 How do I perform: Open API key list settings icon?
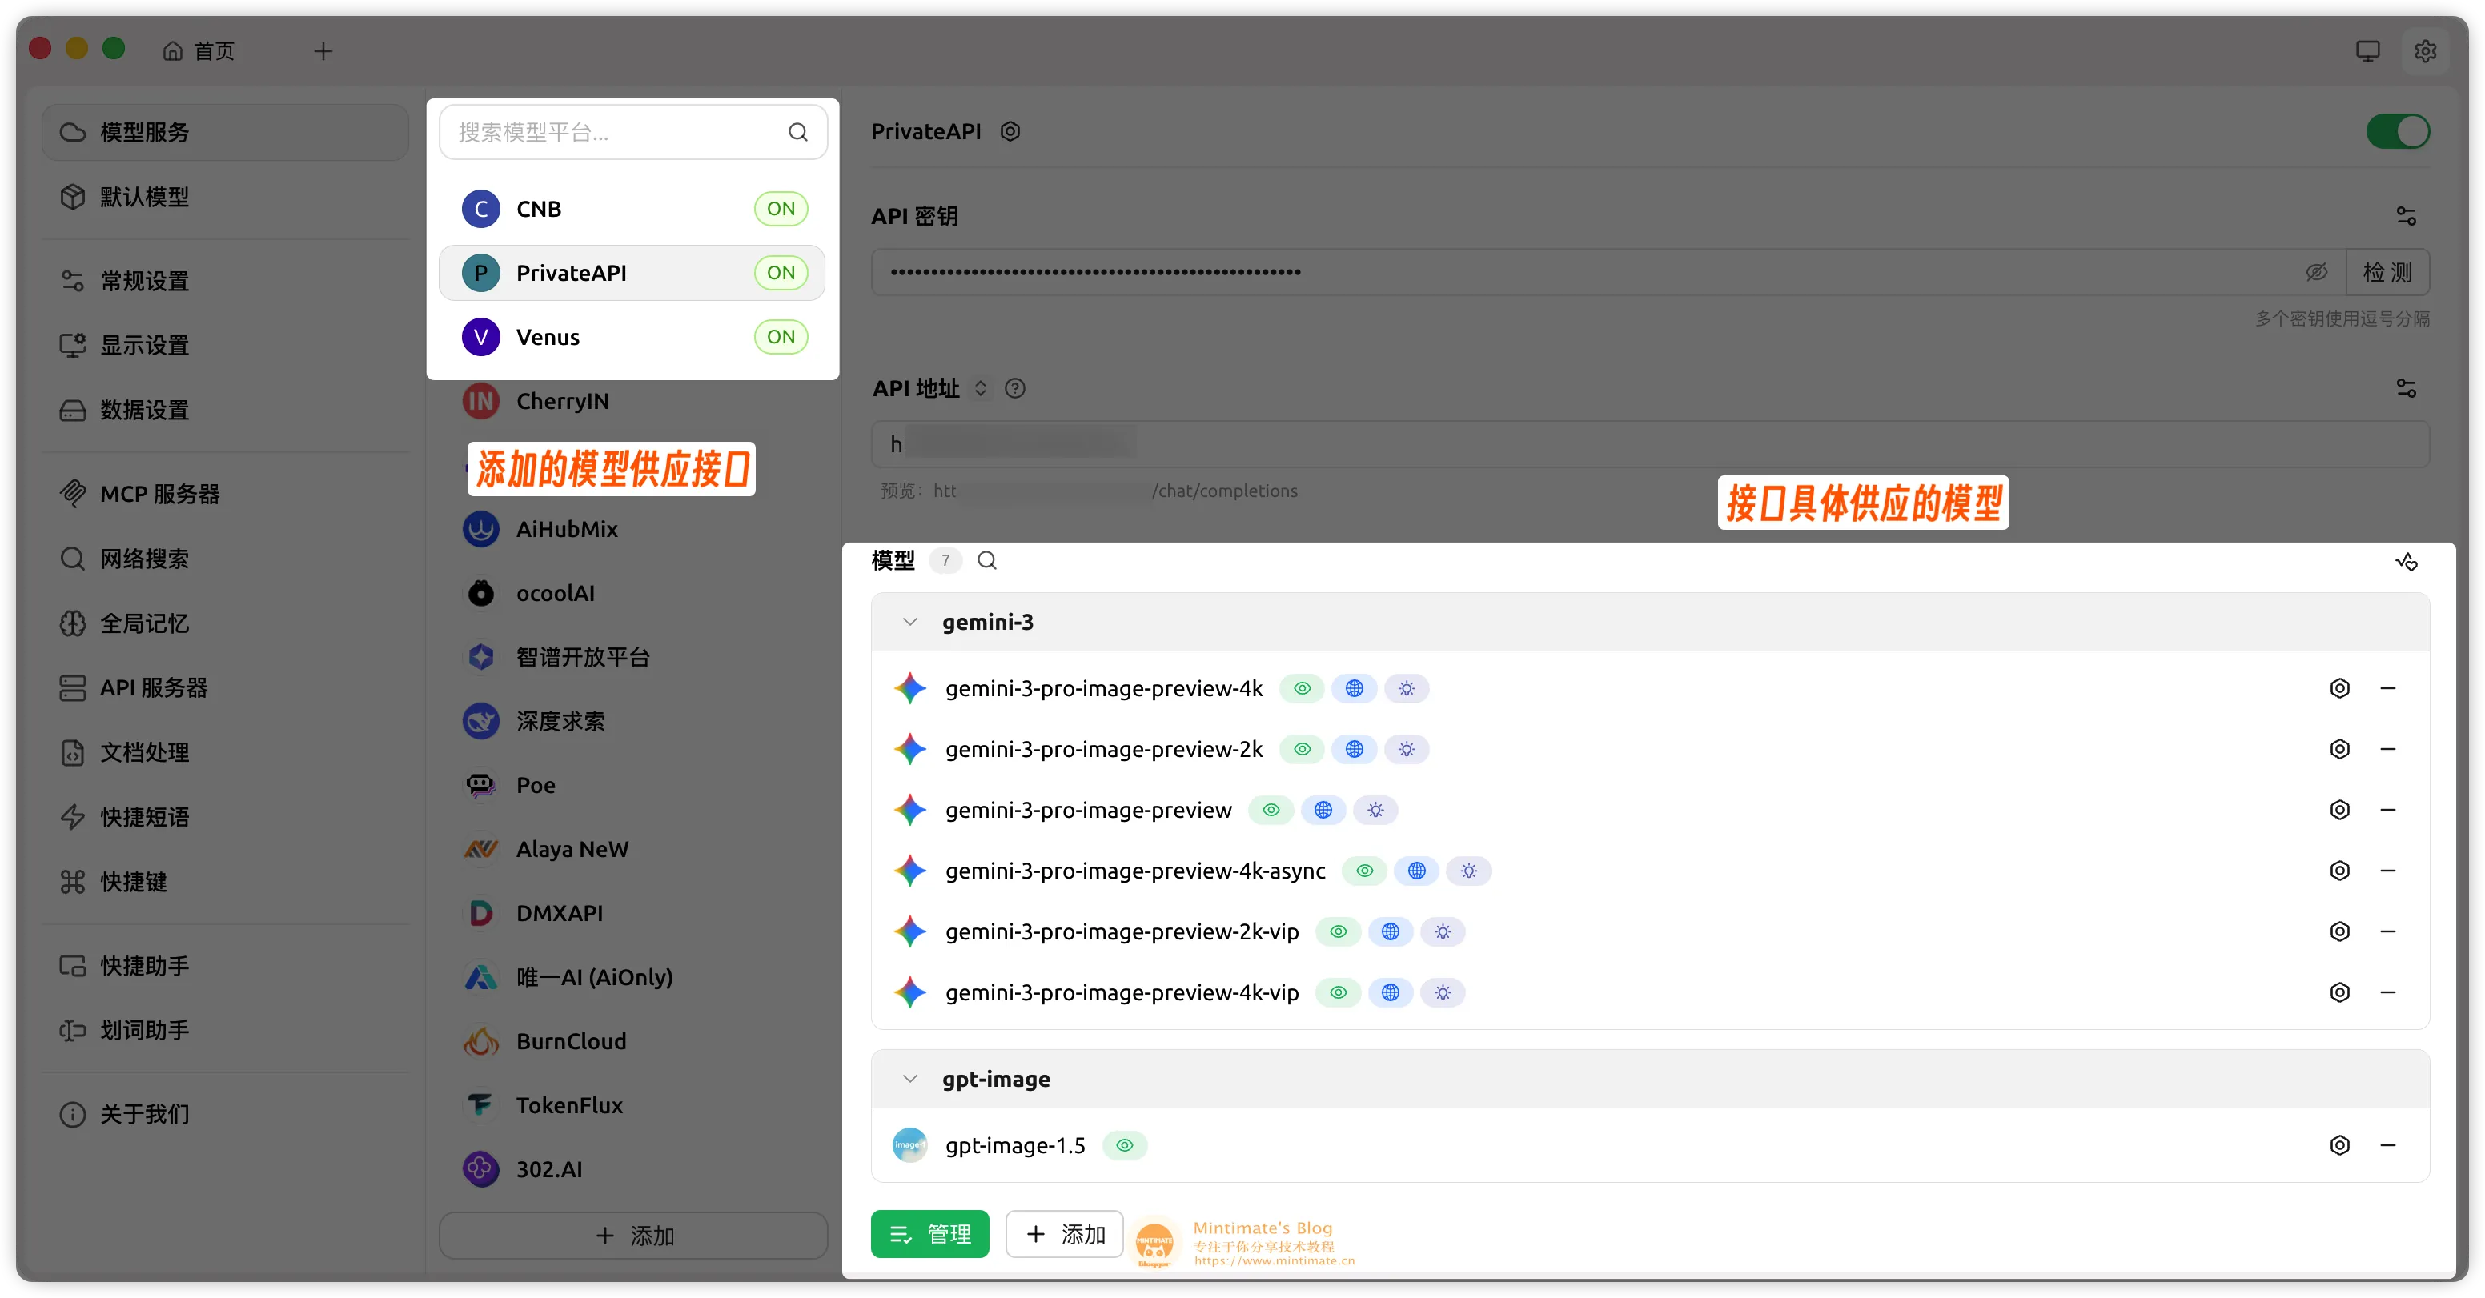coord(2406,217)
